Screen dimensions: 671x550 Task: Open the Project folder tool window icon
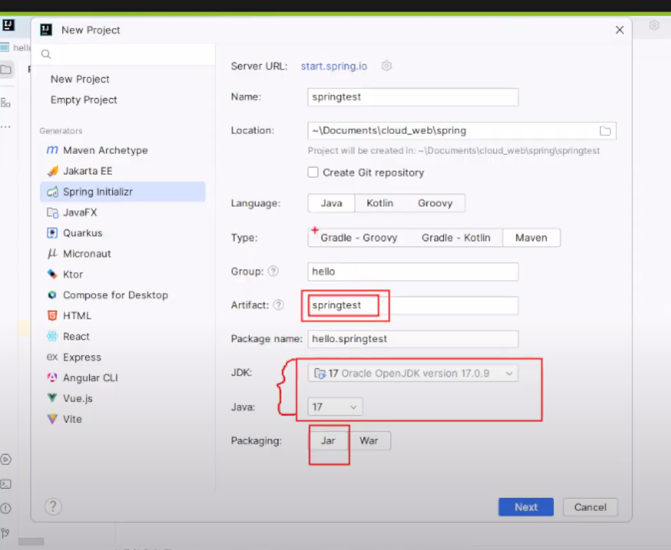coord(6,70)
